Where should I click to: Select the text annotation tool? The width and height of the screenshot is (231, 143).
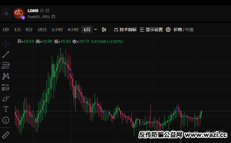pos(6,109)
